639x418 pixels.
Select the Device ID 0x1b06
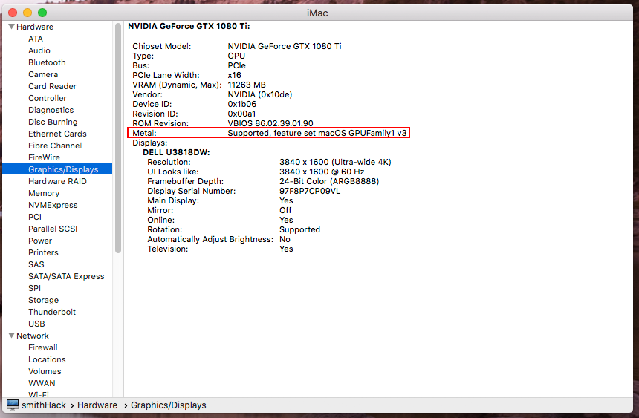click(x=242, y=104)
